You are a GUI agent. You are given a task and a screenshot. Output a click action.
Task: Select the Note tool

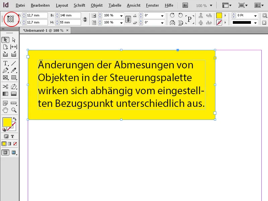(x=5, y=103)
